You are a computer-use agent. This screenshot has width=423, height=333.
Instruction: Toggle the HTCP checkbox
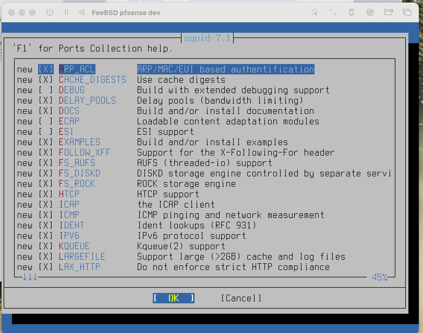[46, 194]
